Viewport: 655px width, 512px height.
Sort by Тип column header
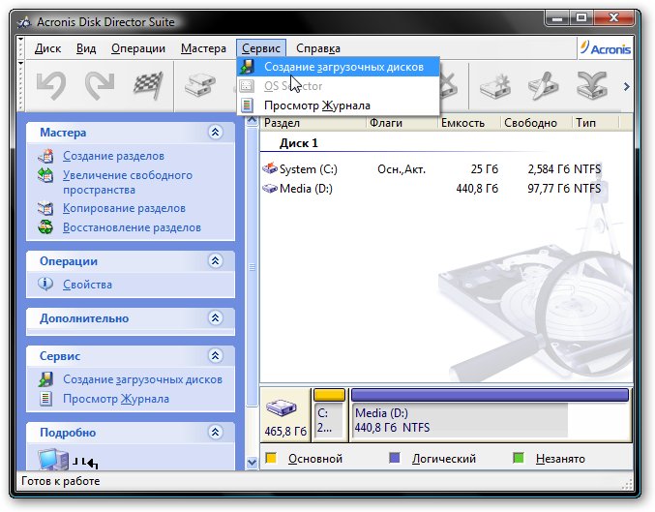595,123
